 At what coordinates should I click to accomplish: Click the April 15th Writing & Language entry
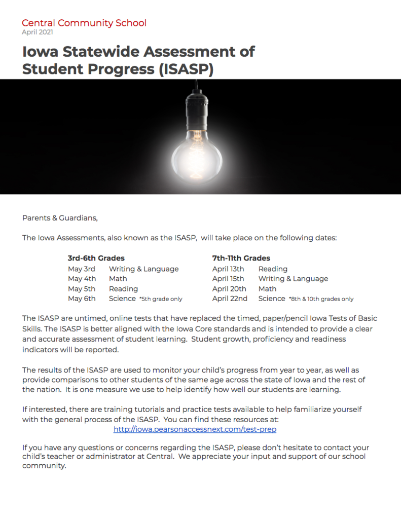270,279
